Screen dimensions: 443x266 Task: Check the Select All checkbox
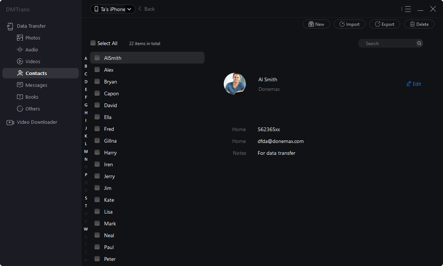tap(93, 43)
